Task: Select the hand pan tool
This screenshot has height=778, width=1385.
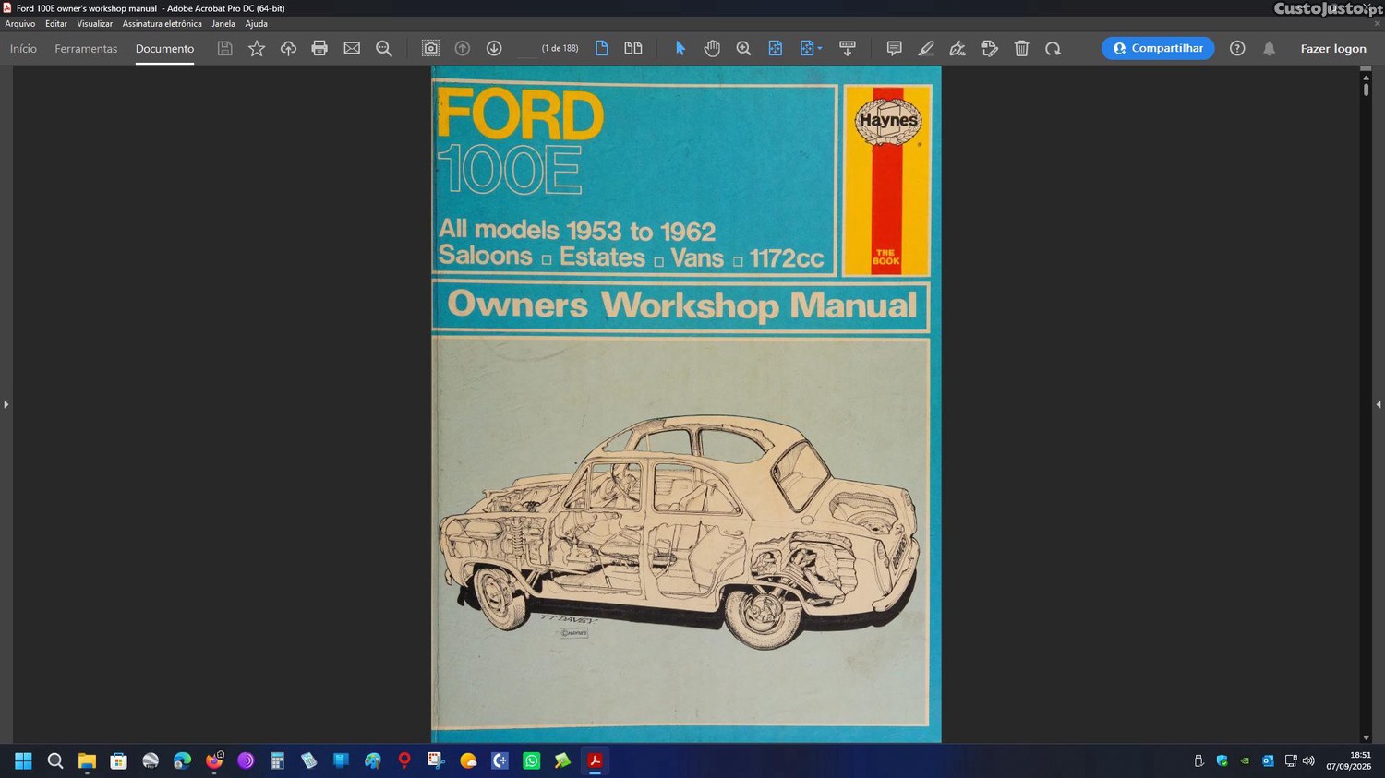Action: (x=712, y=48)
